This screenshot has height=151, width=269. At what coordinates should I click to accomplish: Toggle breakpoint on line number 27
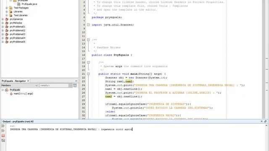83,96
